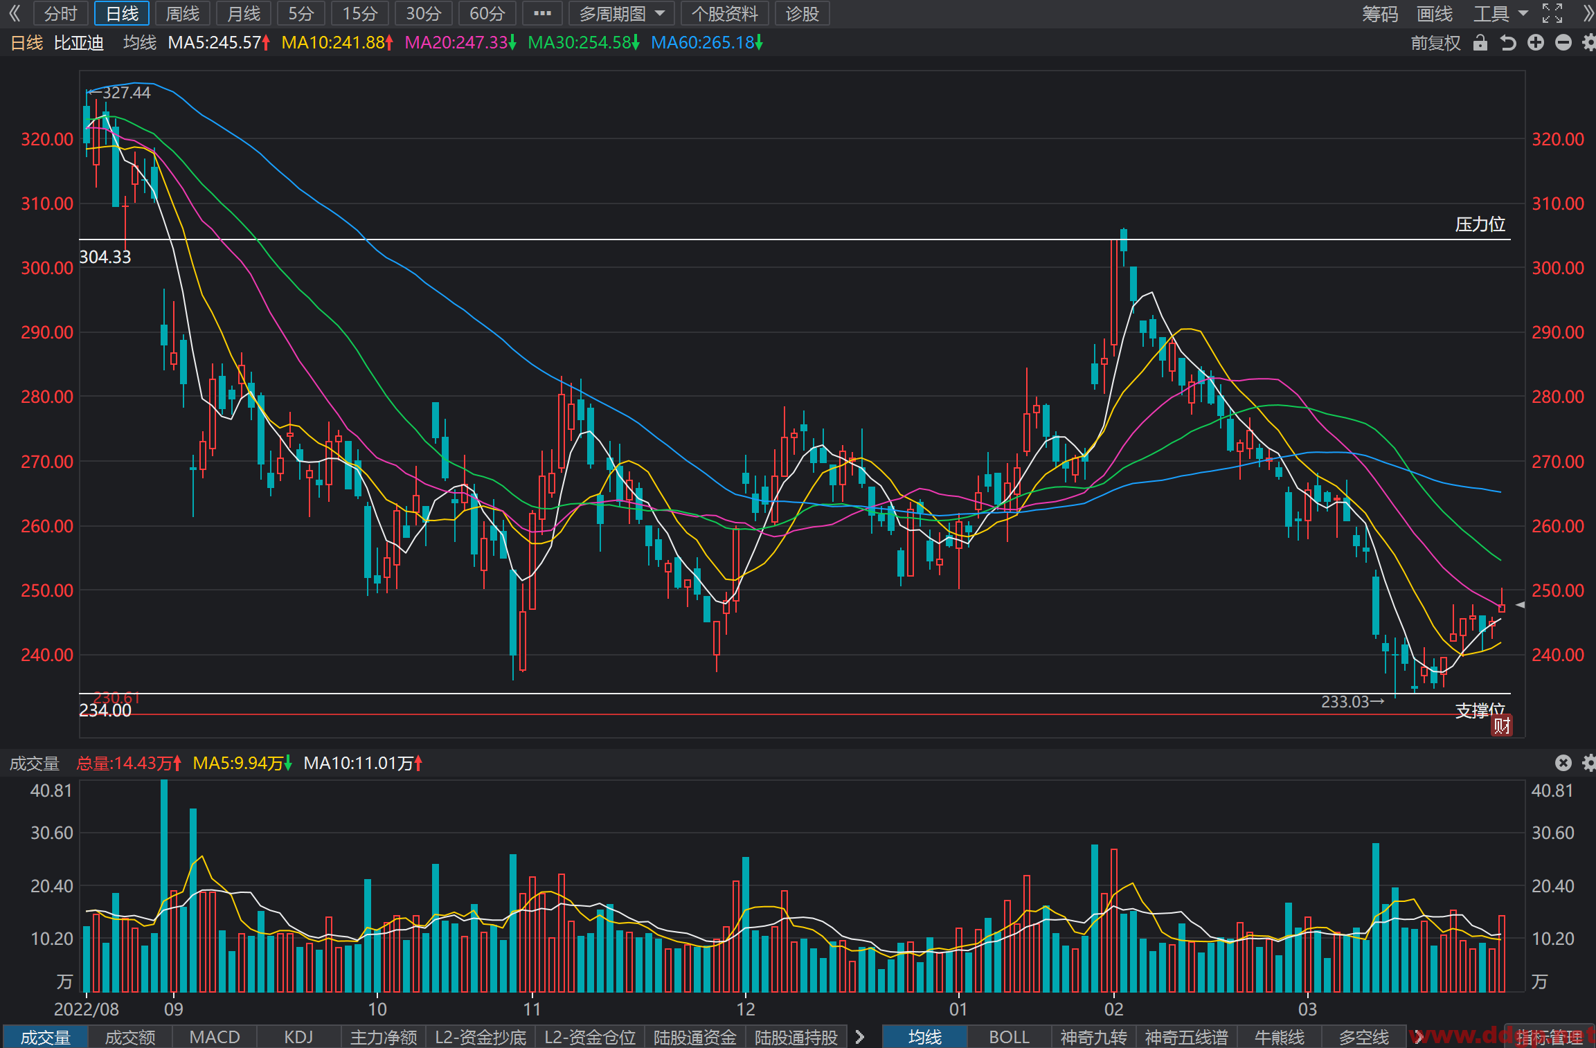Select 均线 main chart overlay
Viewport: 1596px width, 1048px height.
[925, 1037]
